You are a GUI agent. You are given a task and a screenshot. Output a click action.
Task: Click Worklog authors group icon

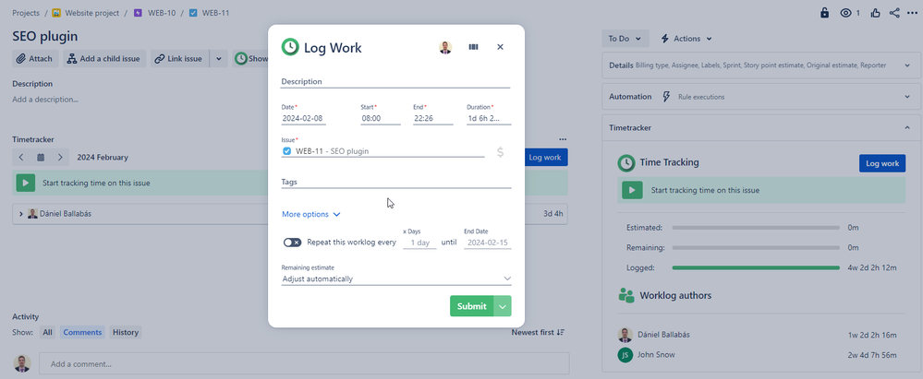[626, 296]
